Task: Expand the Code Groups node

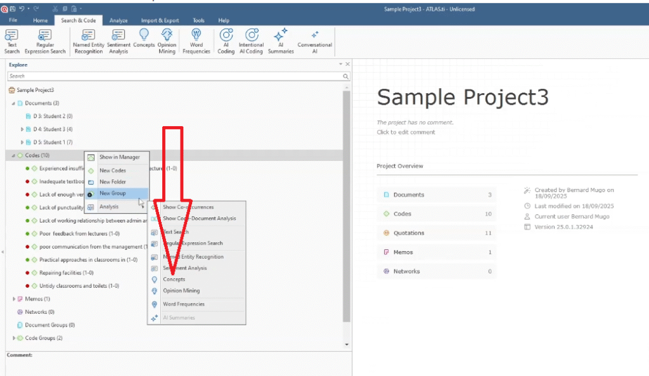Action: pos(13,338)
